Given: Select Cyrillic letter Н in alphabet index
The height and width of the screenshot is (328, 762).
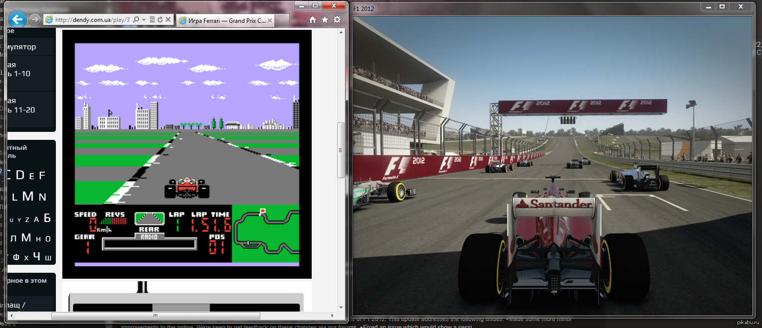Looking at the screenshot, I should point(38,239).
